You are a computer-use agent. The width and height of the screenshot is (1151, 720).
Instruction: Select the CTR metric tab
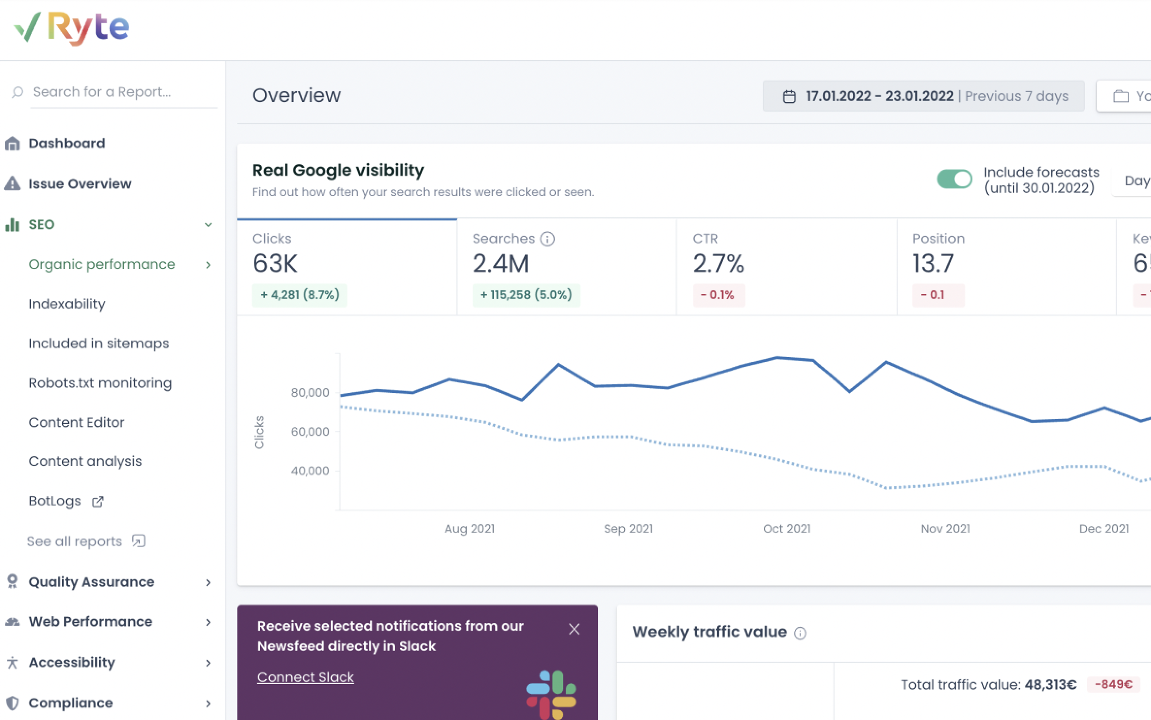(786, 267)
